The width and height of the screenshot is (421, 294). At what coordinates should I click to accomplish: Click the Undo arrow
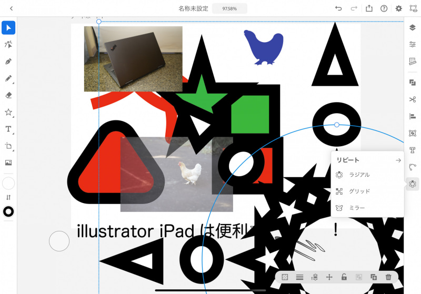coord(338,8)
